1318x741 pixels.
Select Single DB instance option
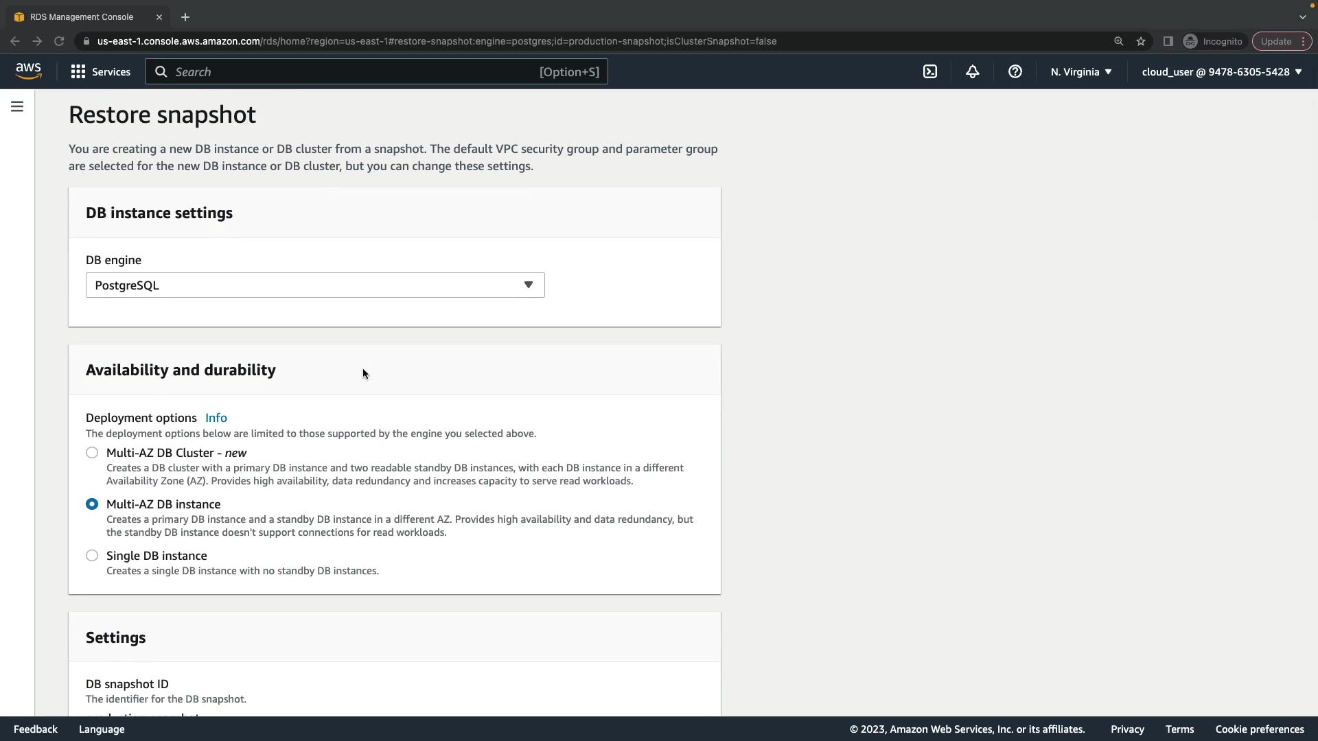(92, 556)
